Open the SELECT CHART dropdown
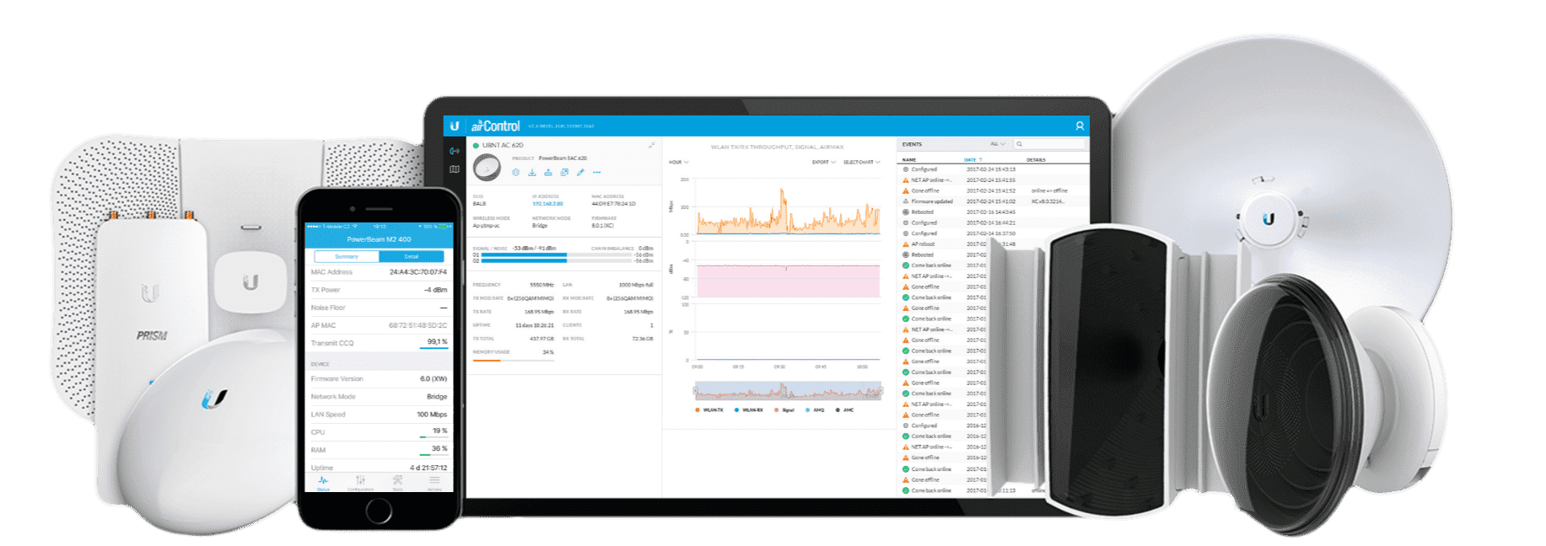This screenshot has width=1546, height=546. [861, 162]
